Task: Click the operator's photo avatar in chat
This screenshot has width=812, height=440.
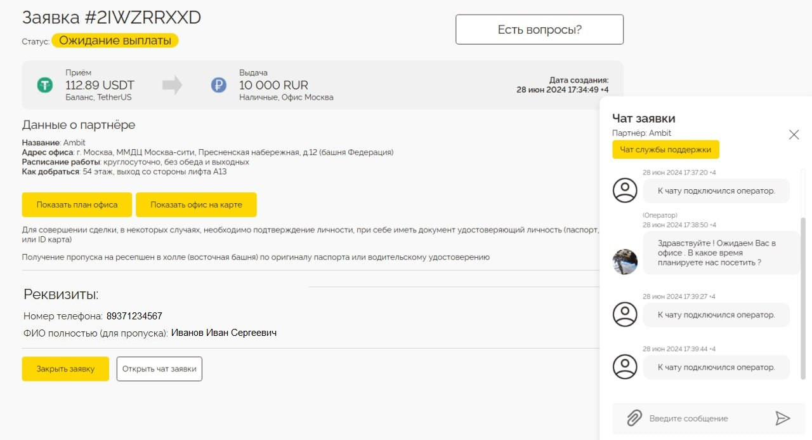Action: pyautogui.click(x=625, y=262)
